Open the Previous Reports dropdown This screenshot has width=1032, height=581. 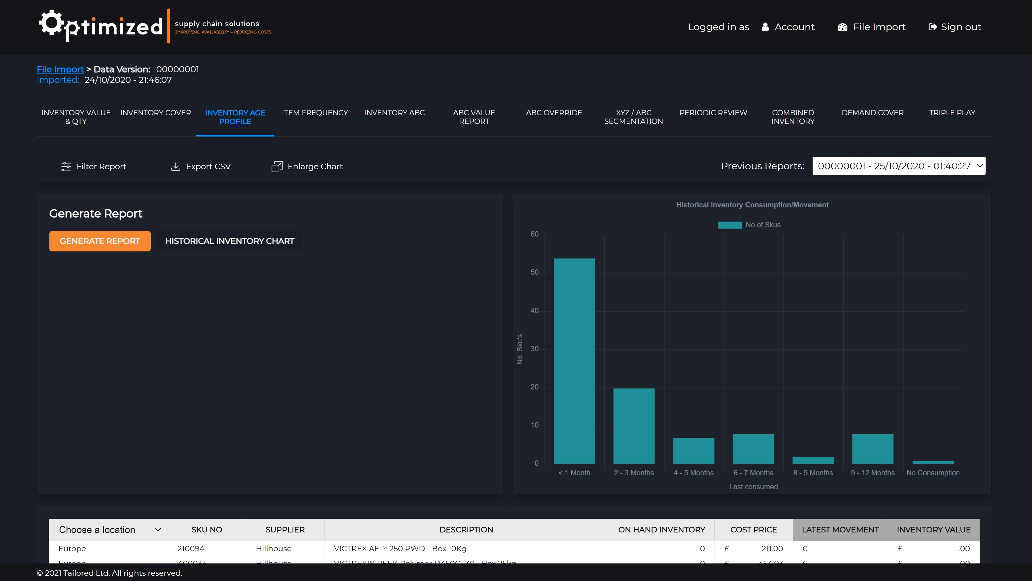coord(898,165)
